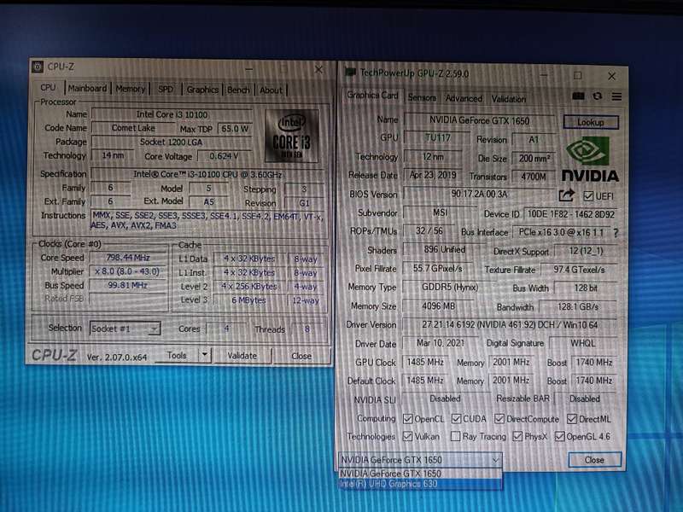
Task: Click the Release Date value Apr 23, 2019
Action: pos(433,175)
